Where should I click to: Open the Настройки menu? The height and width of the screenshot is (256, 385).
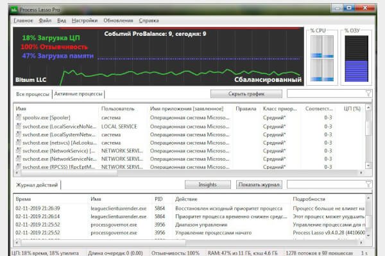(x=85, y=20)
